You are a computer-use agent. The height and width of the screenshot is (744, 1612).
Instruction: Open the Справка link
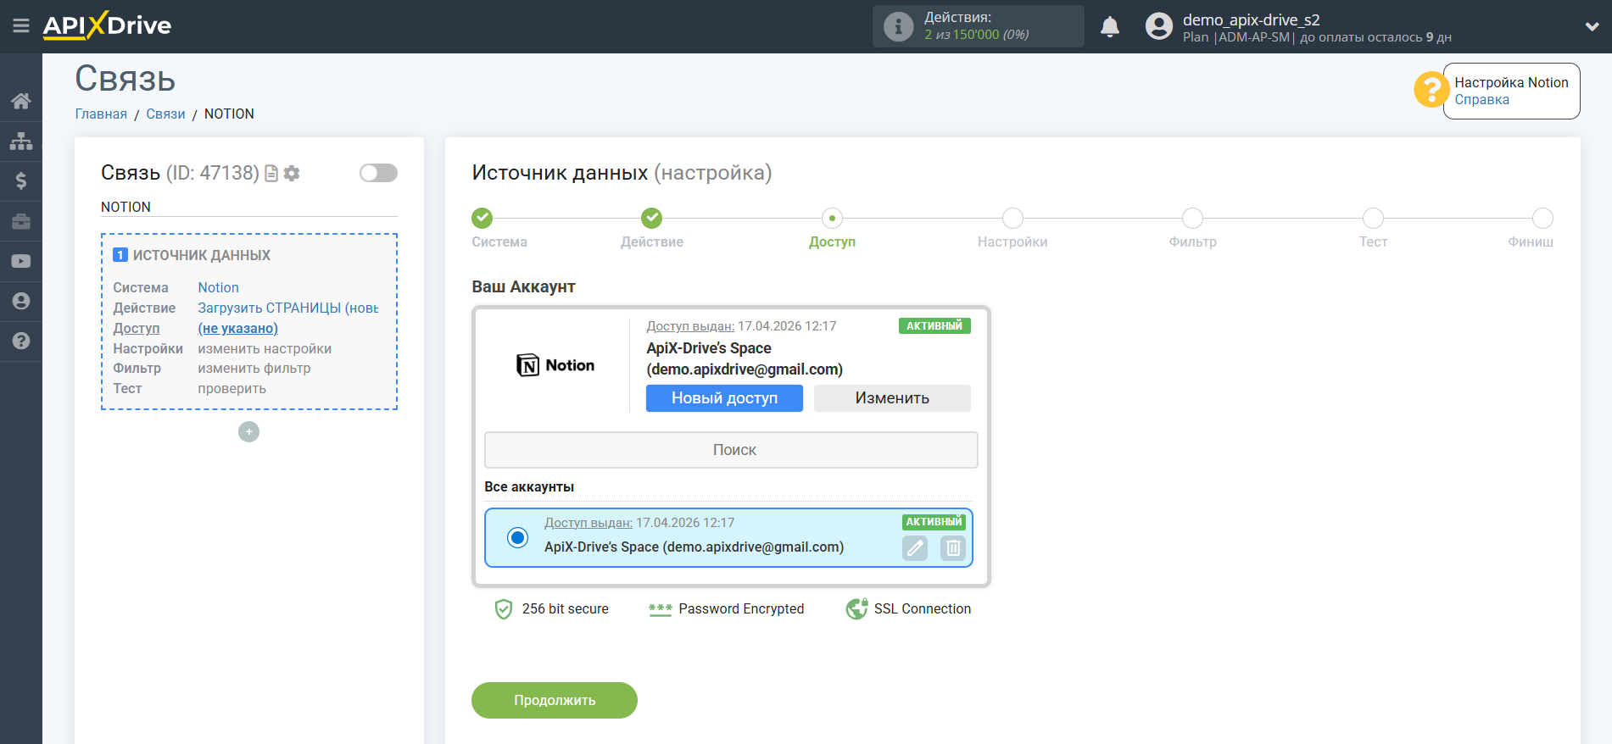[x=1481, y=100]
